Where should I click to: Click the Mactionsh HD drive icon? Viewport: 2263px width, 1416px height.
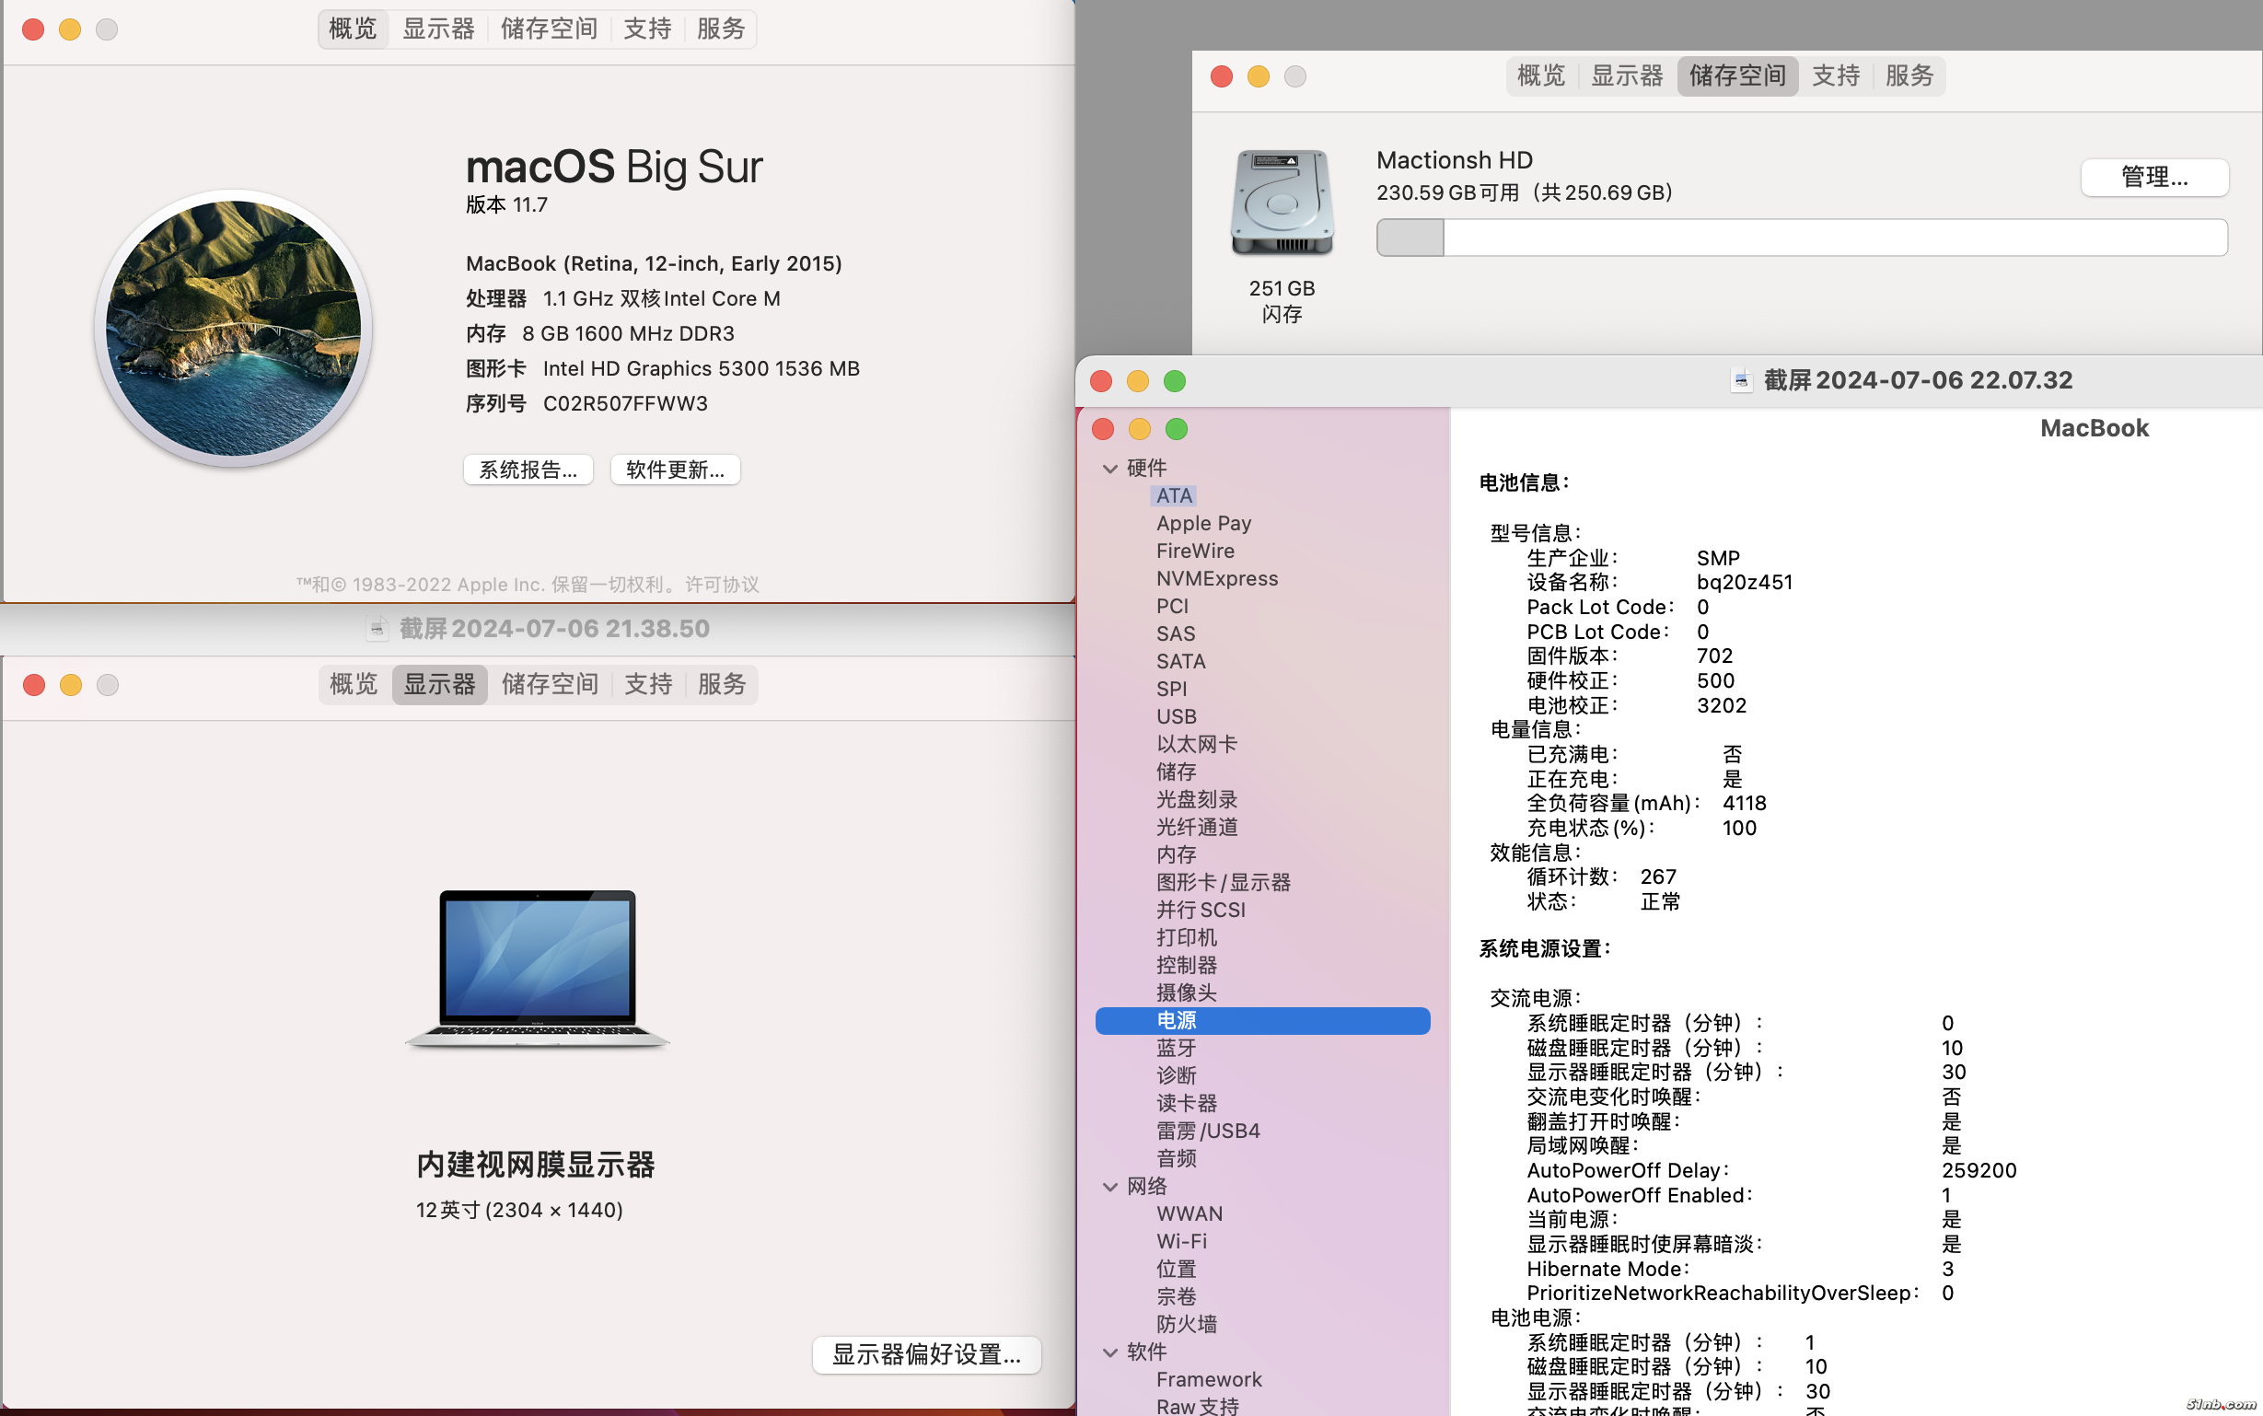coord(1281,203)
